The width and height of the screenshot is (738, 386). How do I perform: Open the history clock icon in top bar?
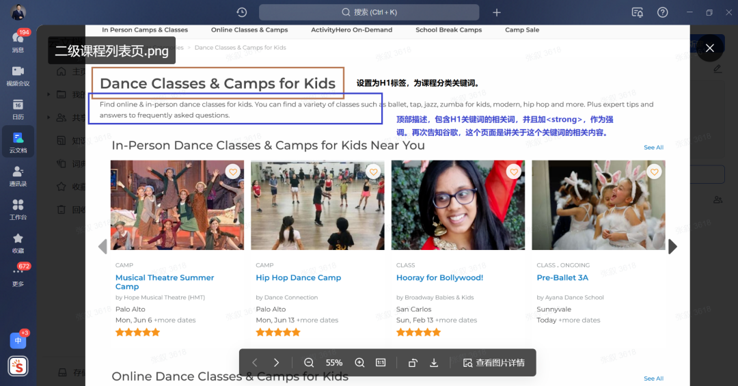(242, 12)
